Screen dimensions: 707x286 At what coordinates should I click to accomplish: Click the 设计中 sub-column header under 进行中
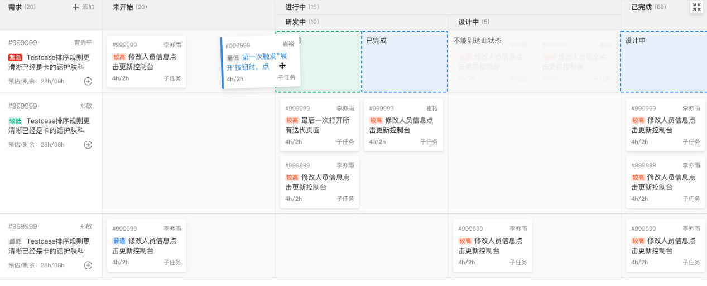[x=468, y=22]
